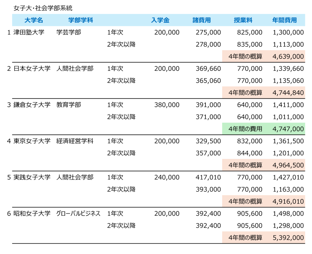Click the 授業料 column header

[243, 20]
